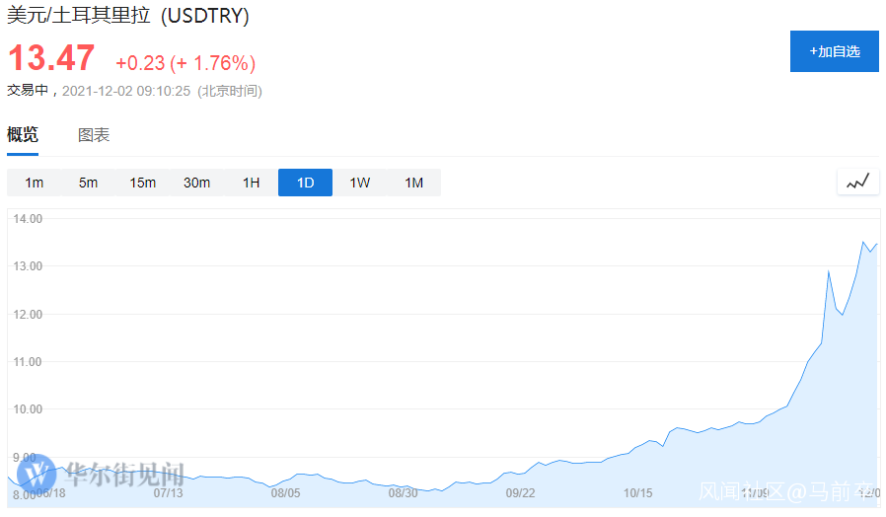The image size is (886, 517).
Task: Click the 09/22 date axis label
Action: point(520,492)
